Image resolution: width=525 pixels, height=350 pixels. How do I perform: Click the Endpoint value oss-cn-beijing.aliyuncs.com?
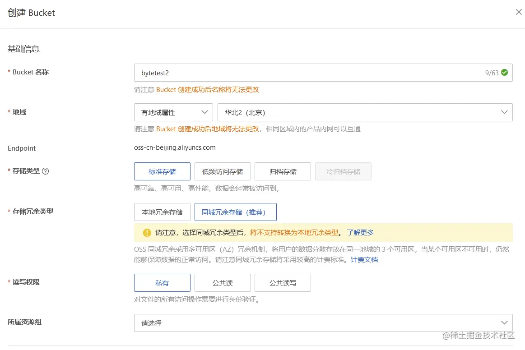(175, 147)
